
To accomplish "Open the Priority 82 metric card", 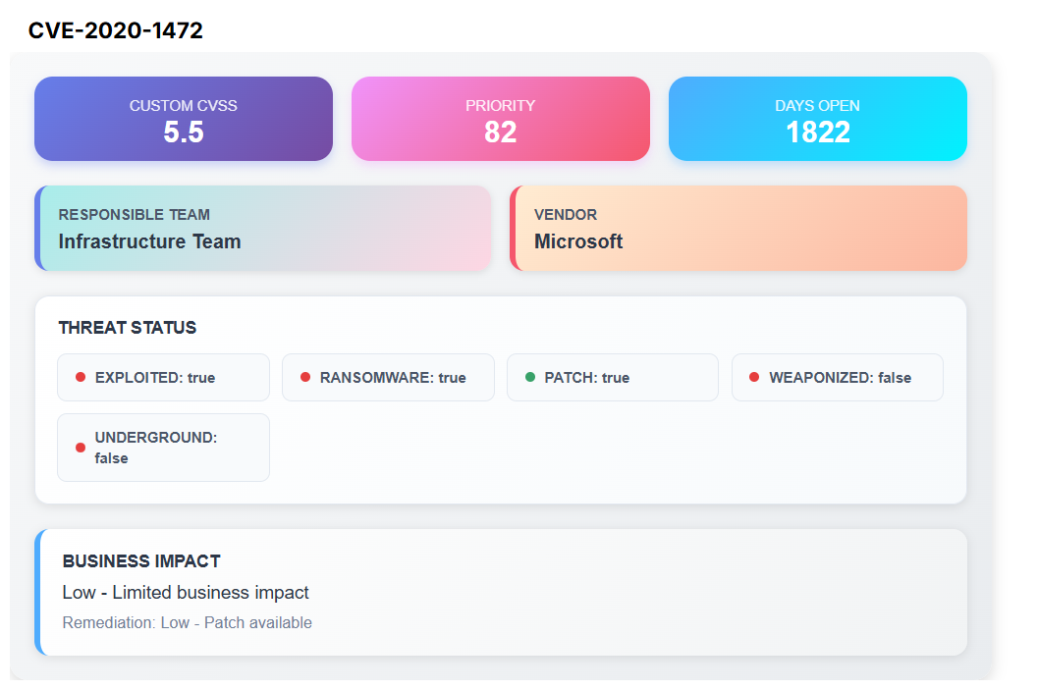I will pos(500,119).
